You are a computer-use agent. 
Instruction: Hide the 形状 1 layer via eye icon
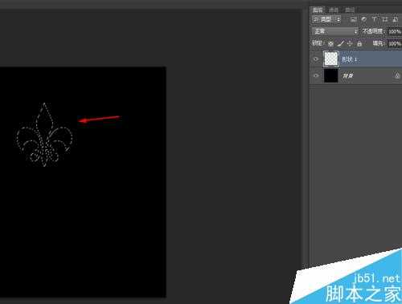click(x=316, y=59)
